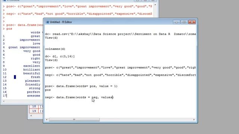Viewport: 239px width, 134px height.
Task: Click the colnames(d) line in editor
Action: (x=55, y=49)
